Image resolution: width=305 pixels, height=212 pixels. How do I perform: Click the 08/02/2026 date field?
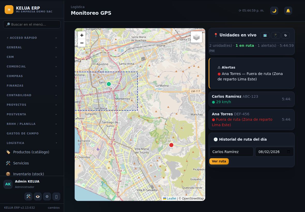[x=274, y=152]
